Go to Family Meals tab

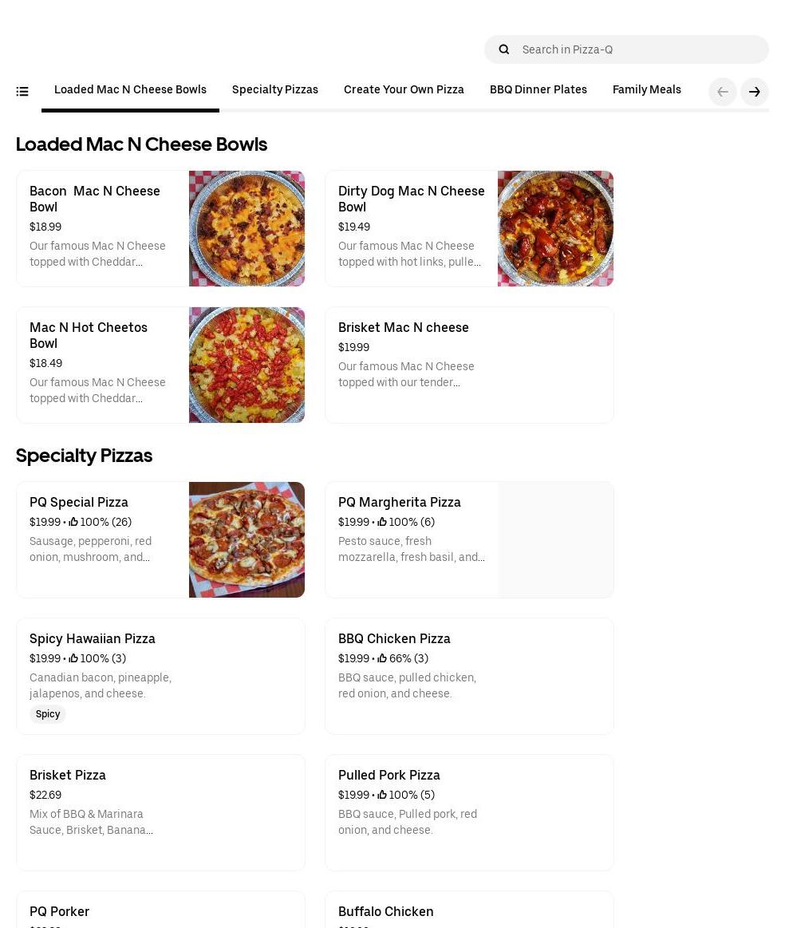point(647,90)
